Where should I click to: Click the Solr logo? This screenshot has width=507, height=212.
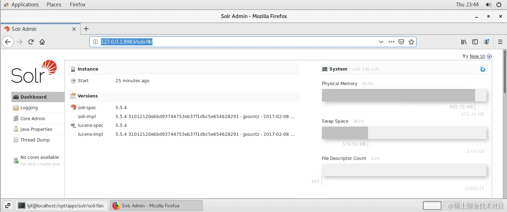click(34, 72)
